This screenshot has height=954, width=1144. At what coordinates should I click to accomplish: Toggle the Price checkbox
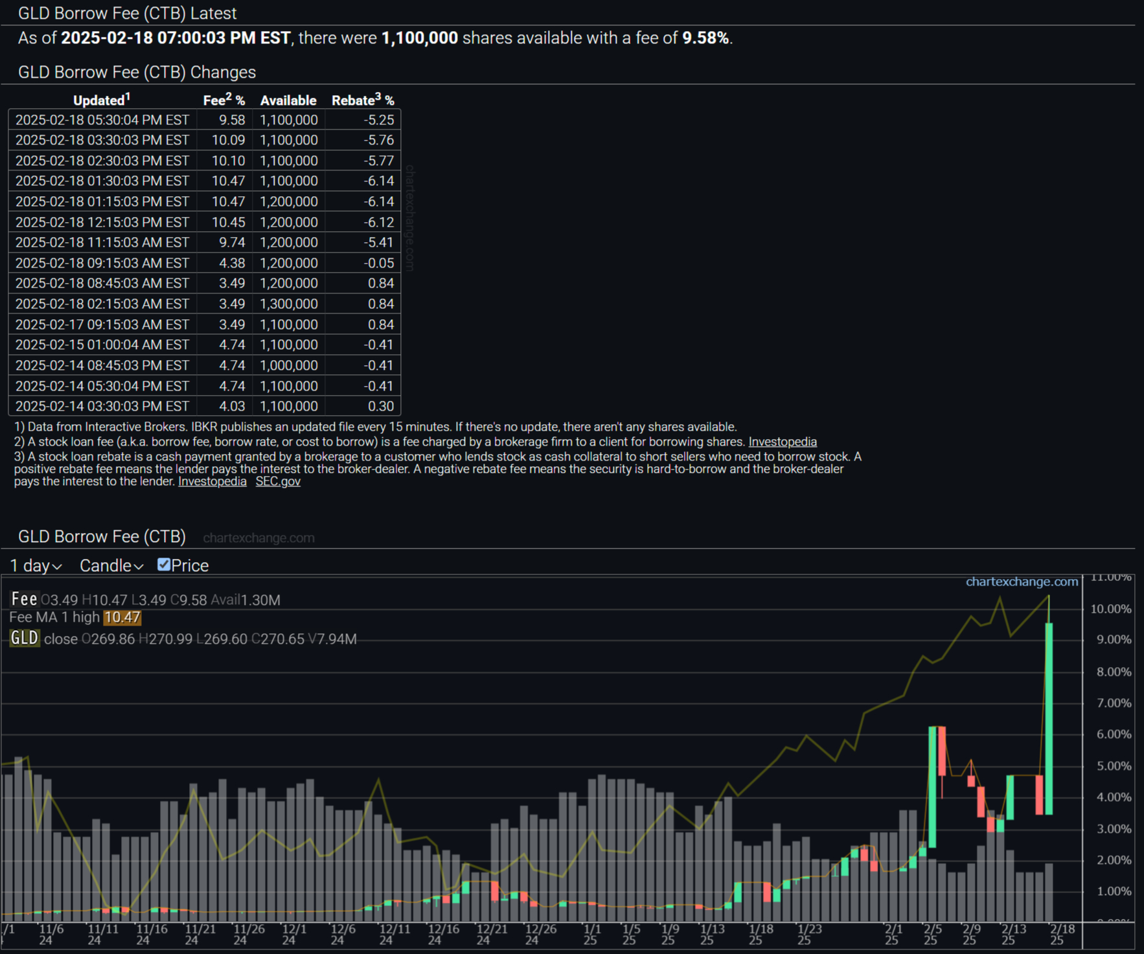pos(164,565)
